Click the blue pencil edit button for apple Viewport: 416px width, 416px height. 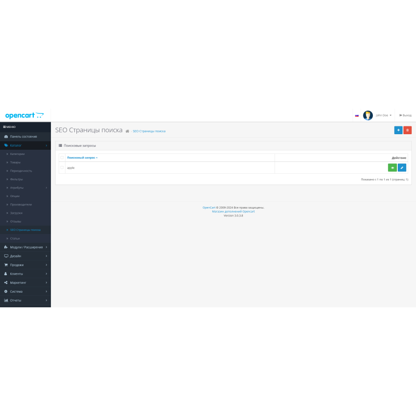pyautogui.click(x=402, y=167)
